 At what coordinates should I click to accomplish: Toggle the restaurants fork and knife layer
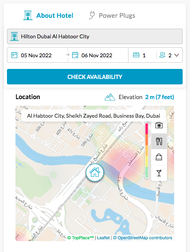pyautogui.click(x=159, y=141)
